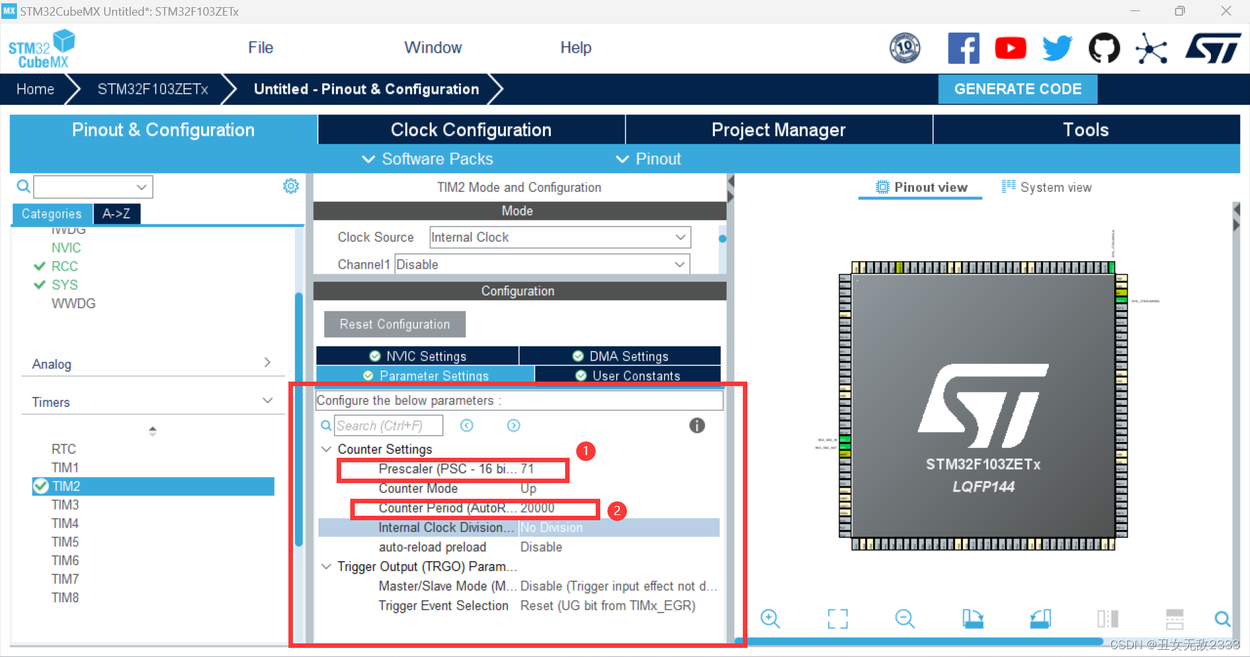Collapse Trigger Output (TRGO) parameters group

pos(326,566)
